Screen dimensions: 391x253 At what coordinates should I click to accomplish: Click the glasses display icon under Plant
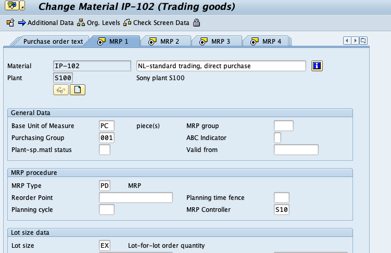coord(61,90)
